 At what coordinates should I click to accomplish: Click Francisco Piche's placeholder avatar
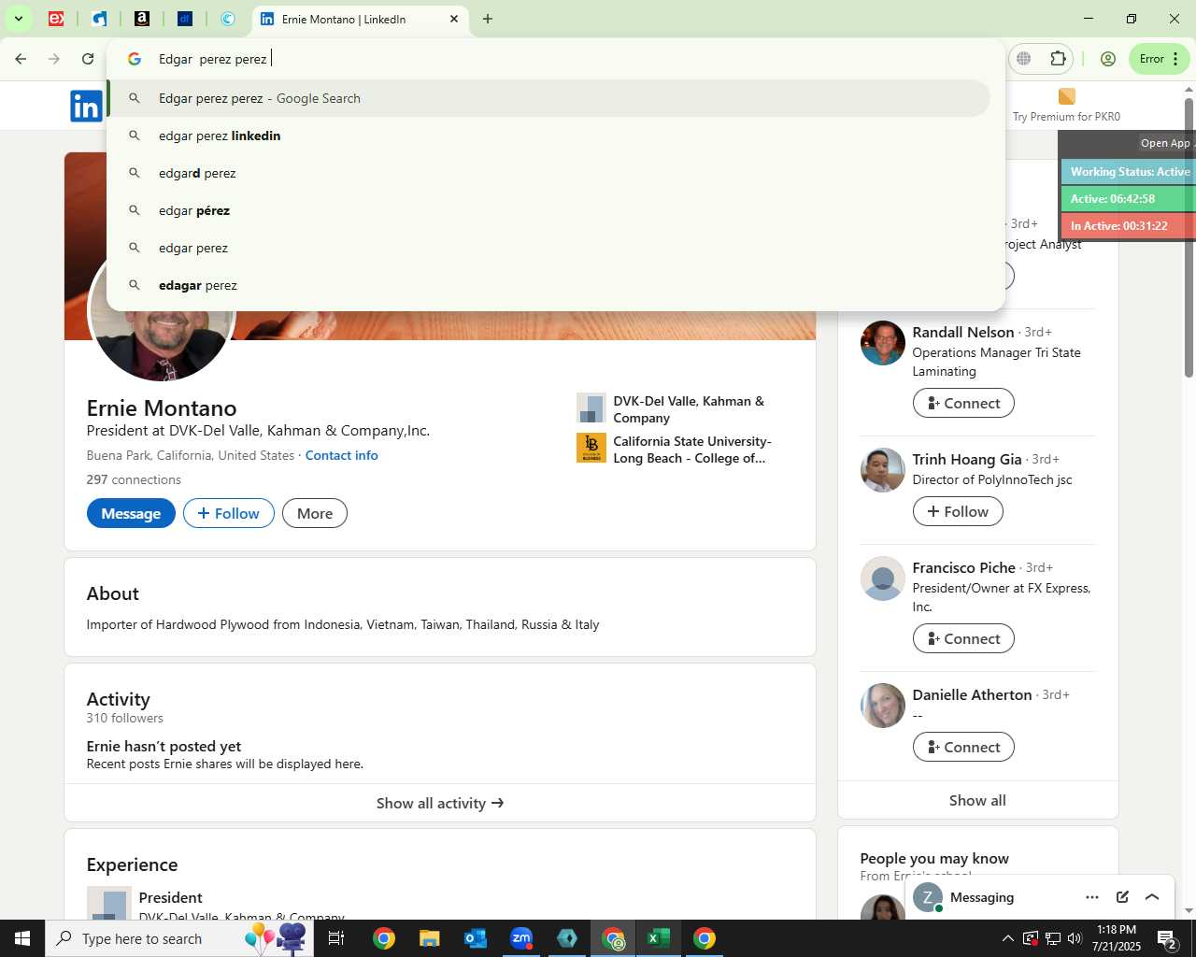click(x=883, y=578)
